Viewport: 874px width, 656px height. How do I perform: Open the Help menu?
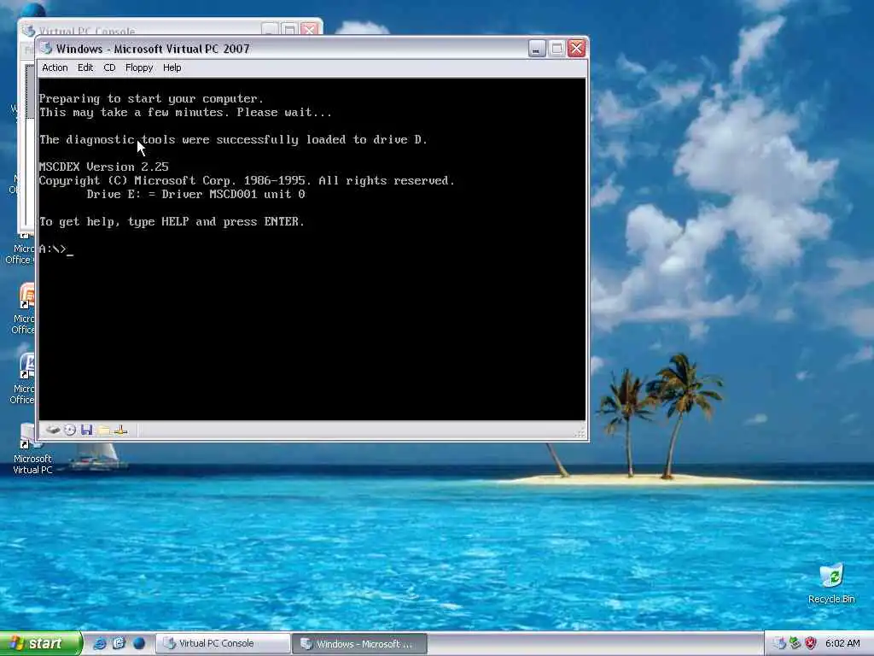pyautogui.click(x=172, y=67)
